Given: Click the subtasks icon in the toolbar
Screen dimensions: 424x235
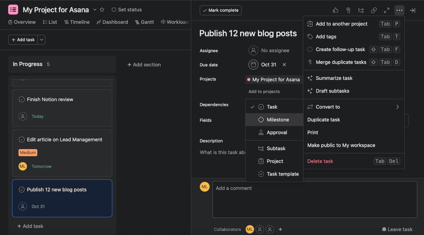Looking at the screenshot, I should point(361,10).
